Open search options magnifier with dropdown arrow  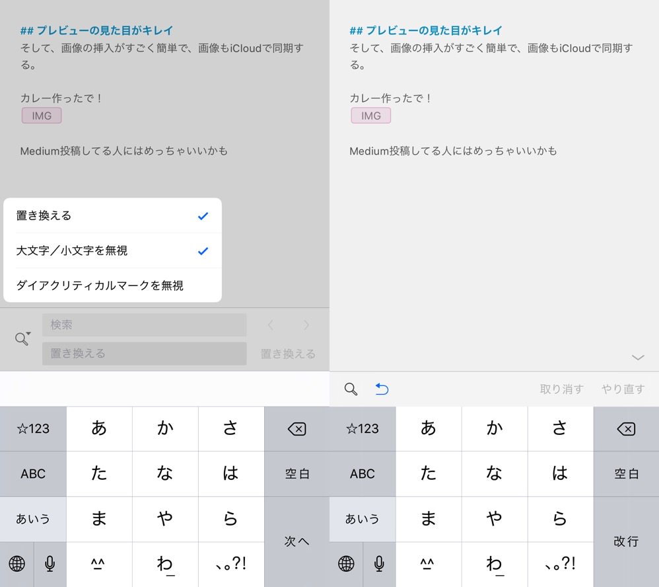pyautogui.click(x=23, y=338)
